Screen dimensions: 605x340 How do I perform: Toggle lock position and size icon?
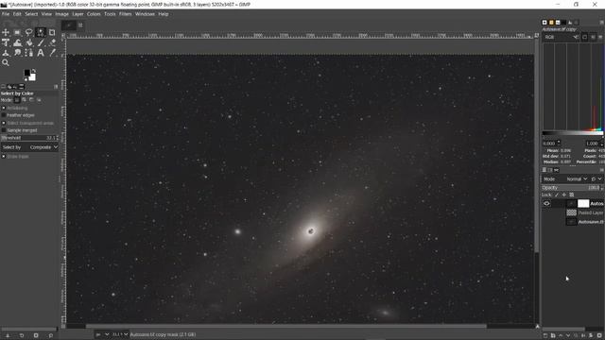pos(564,195)
